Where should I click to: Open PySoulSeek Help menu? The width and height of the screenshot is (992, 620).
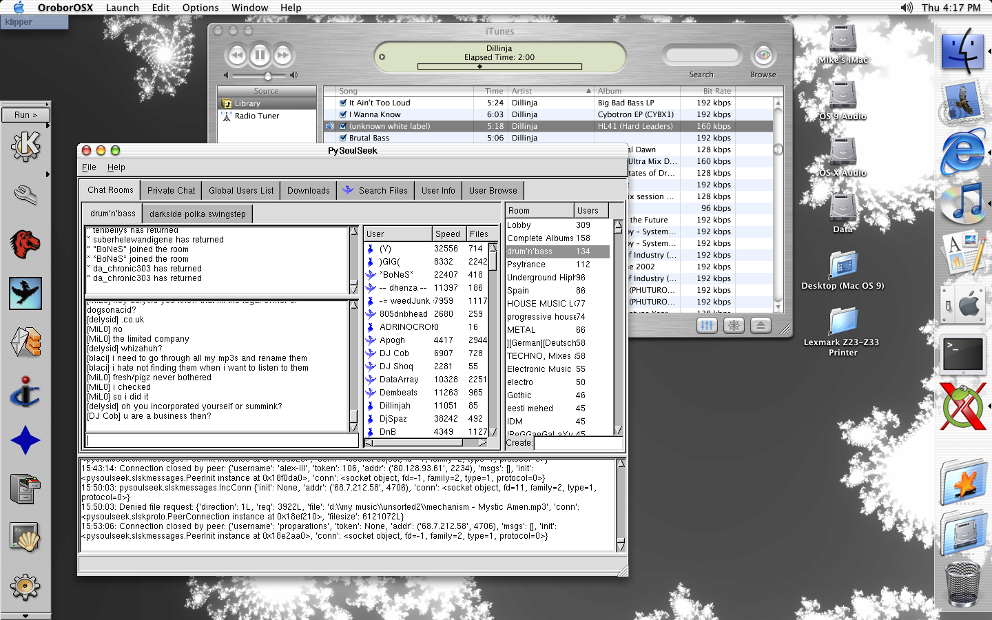[x=116, y=167]
